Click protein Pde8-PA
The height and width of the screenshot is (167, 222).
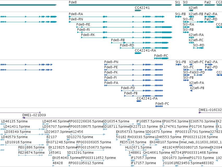tap(134, 85)
